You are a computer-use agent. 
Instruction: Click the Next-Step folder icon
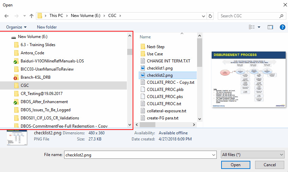pyautogui.click(x=143, y=46)
